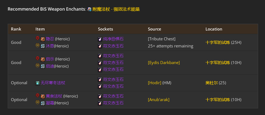Click the item icon next to 无尽寒冬法杖

tap(38, 83)
